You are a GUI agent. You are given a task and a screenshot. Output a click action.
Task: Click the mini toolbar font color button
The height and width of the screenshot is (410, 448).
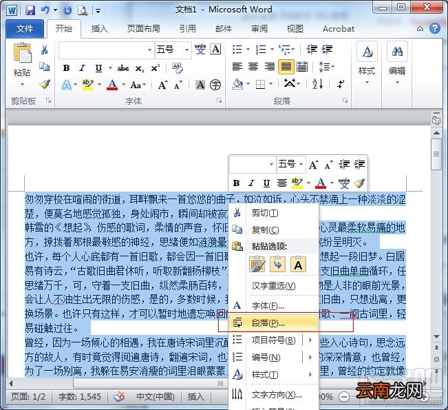pyautogui.click(x=321, y=183)
